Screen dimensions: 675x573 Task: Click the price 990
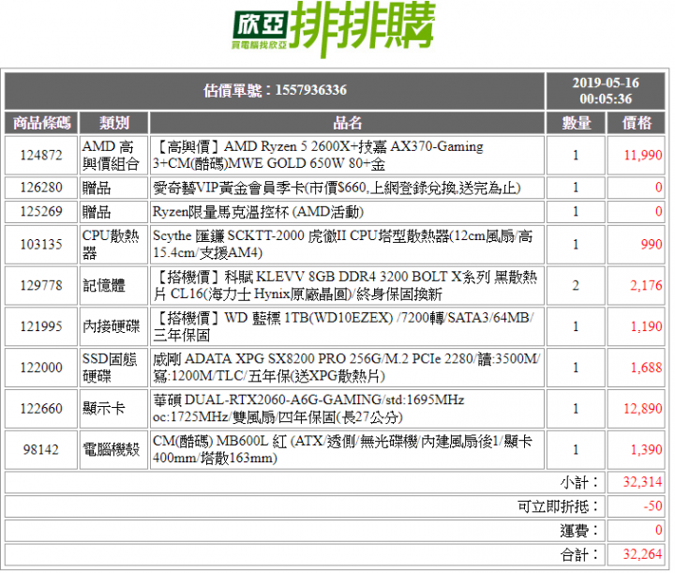[x=652, y=245]
